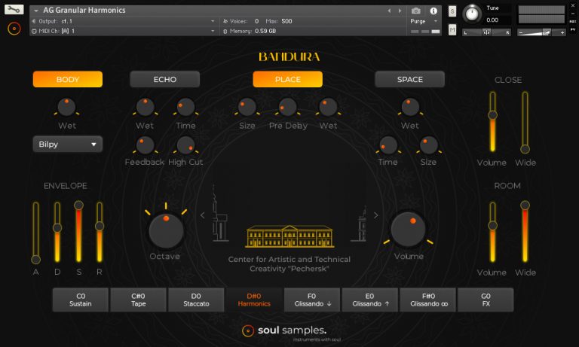Take a snapshot with the camera icon

point(416,11)
